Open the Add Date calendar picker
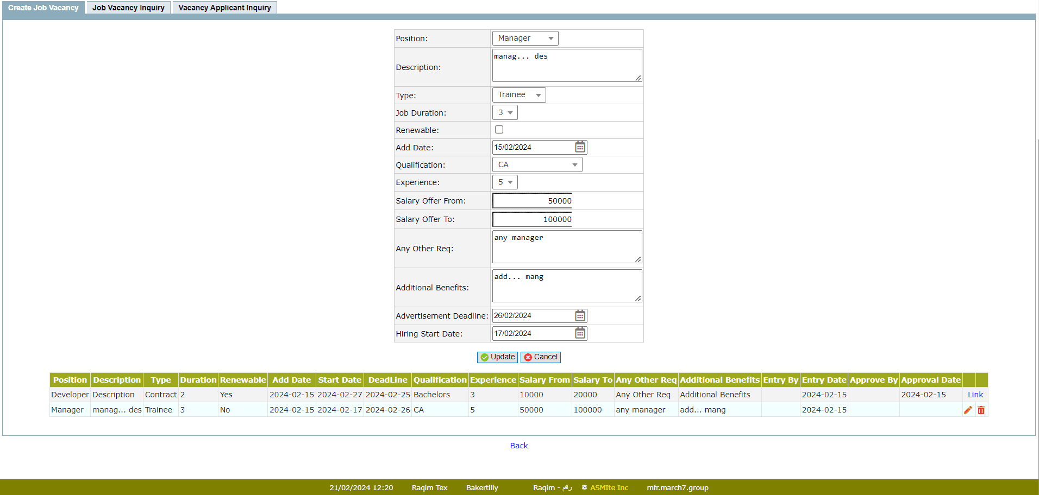 click(580, 147)
